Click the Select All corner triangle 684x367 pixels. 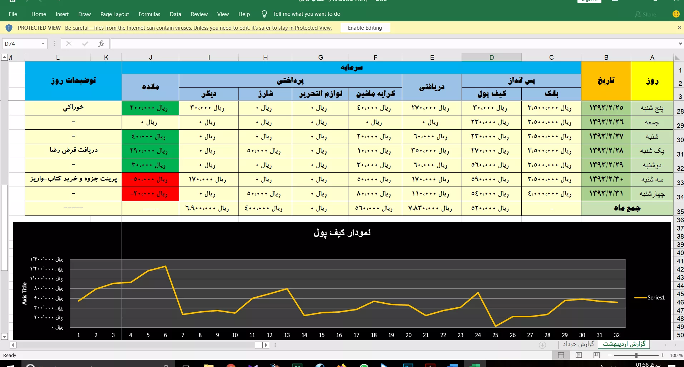[x=677, y=58]
